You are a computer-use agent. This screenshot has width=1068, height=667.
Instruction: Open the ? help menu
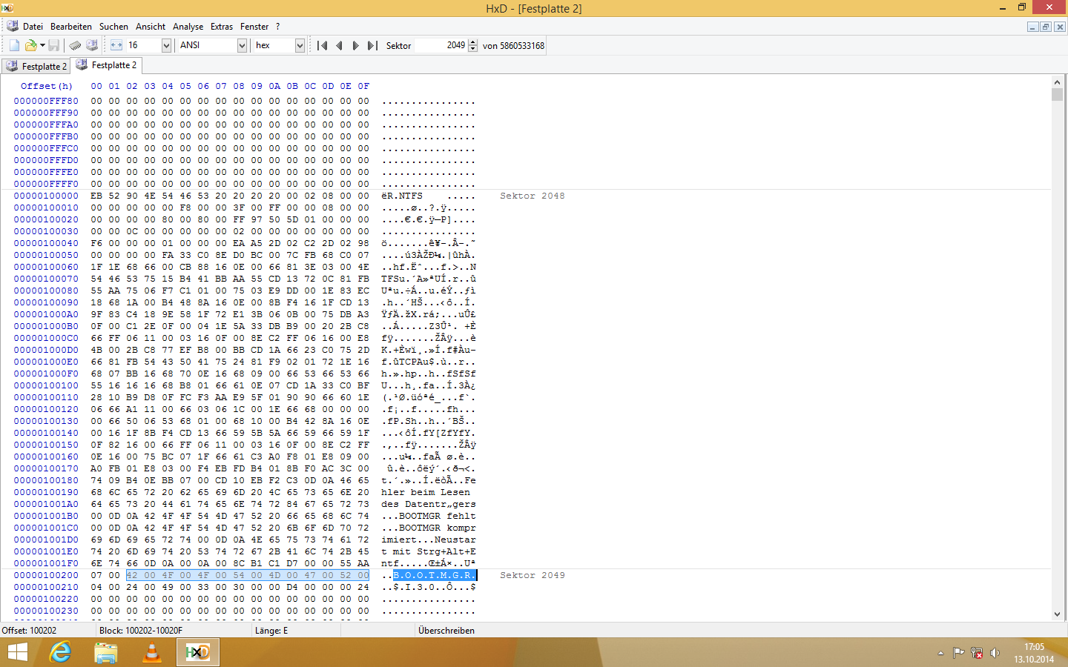tap(278, 26)
